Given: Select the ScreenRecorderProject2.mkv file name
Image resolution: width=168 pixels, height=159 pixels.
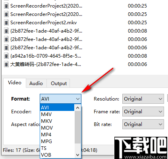Looking at the screenshot, I should (x=43, y=23).
